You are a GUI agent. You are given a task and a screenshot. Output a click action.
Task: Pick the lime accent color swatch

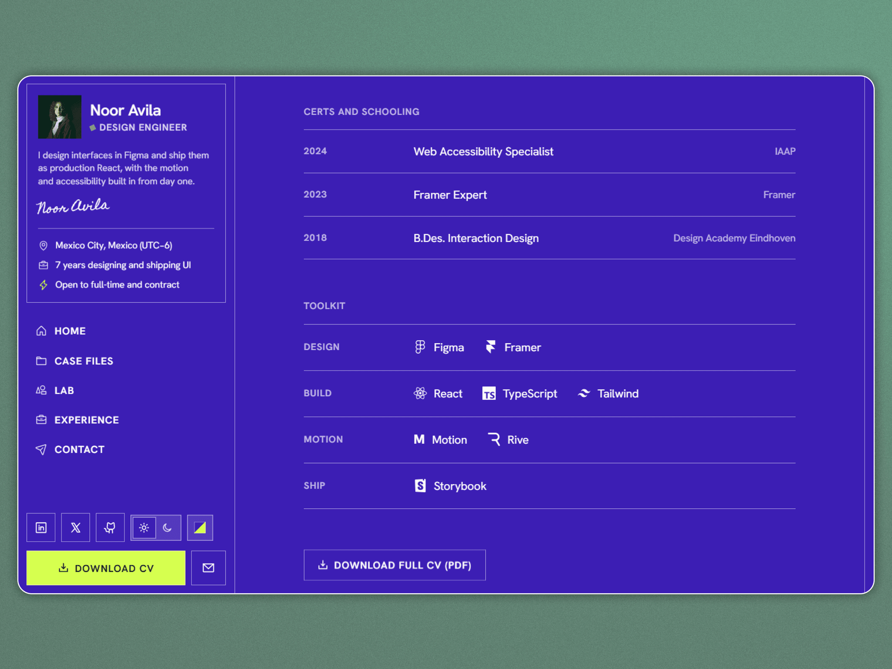pyautogui.click(x=200, y=528)
